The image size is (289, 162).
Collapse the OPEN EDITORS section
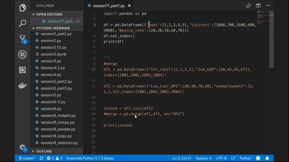coord(57,14)
